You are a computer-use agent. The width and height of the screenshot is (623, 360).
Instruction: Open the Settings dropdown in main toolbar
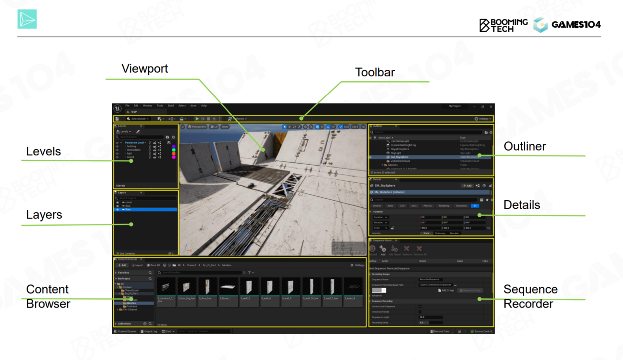(x=483, y=119)
